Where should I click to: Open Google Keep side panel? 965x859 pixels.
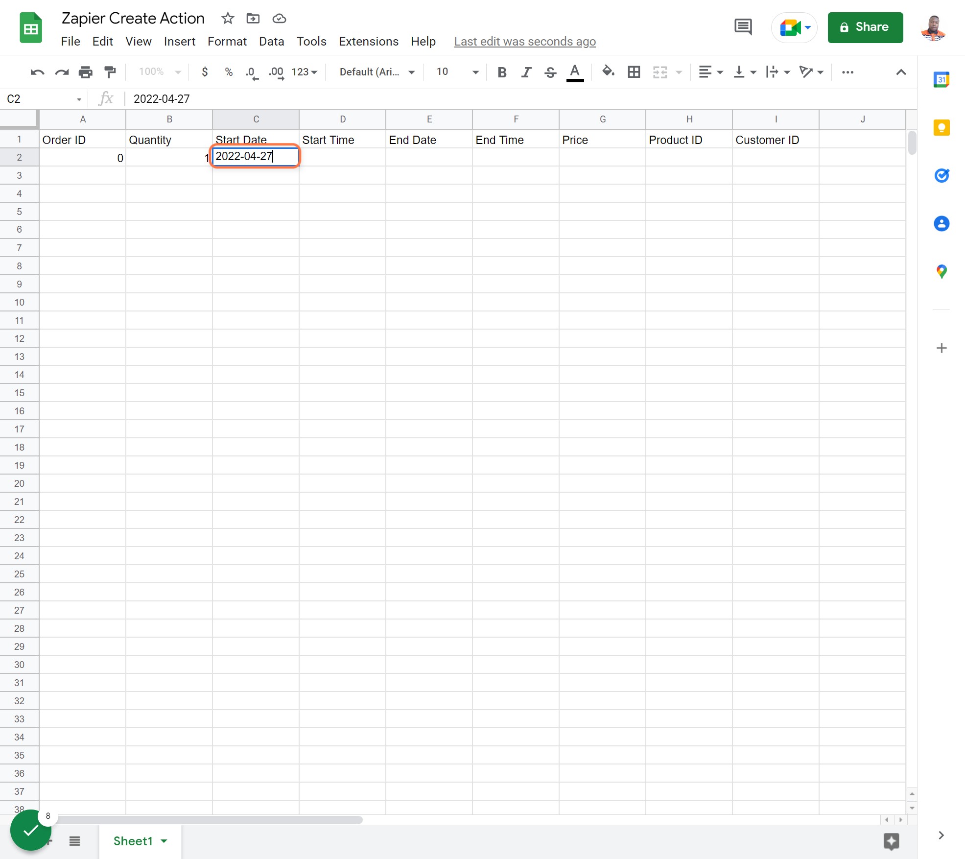941,128
